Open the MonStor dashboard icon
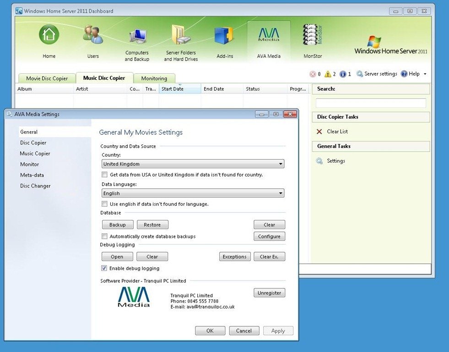This screenshot has height=352, width=449. 313,35
